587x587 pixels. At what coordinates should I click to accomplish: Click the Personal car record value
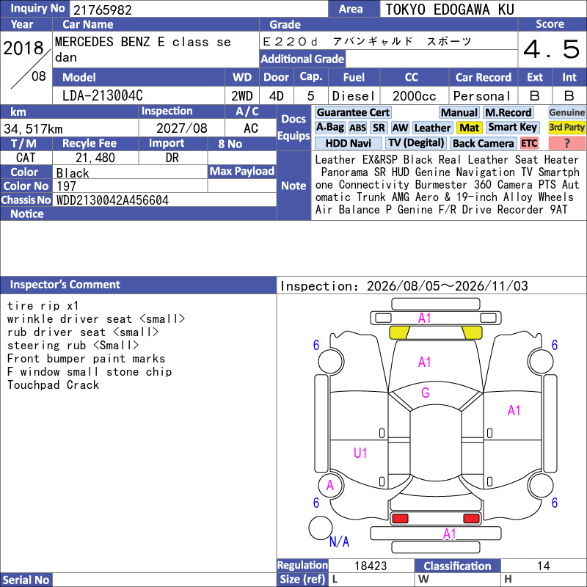click(482, 96)
